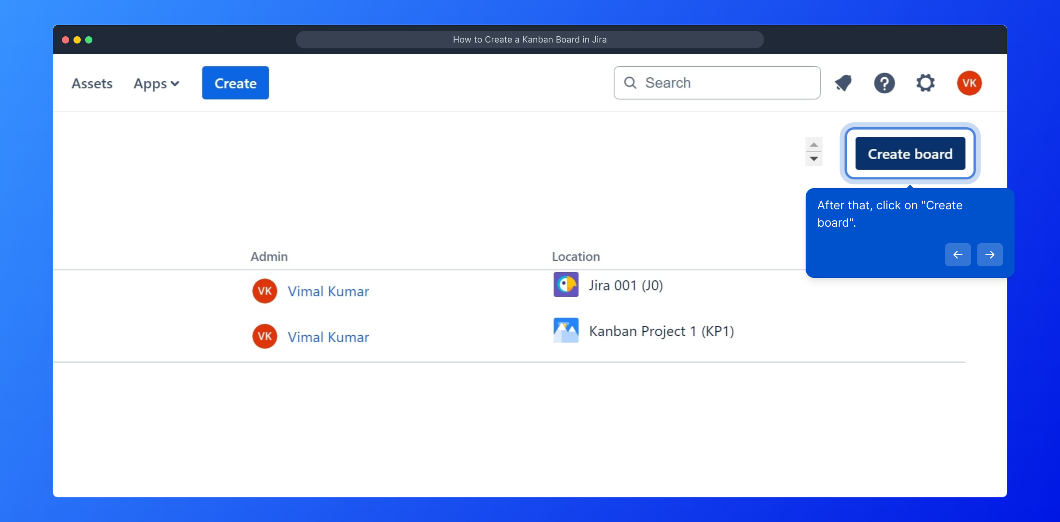Viewport: 1060px width, 522px height.
Task: Click the Jira 001 project icon
Action: tap(566, 285)
